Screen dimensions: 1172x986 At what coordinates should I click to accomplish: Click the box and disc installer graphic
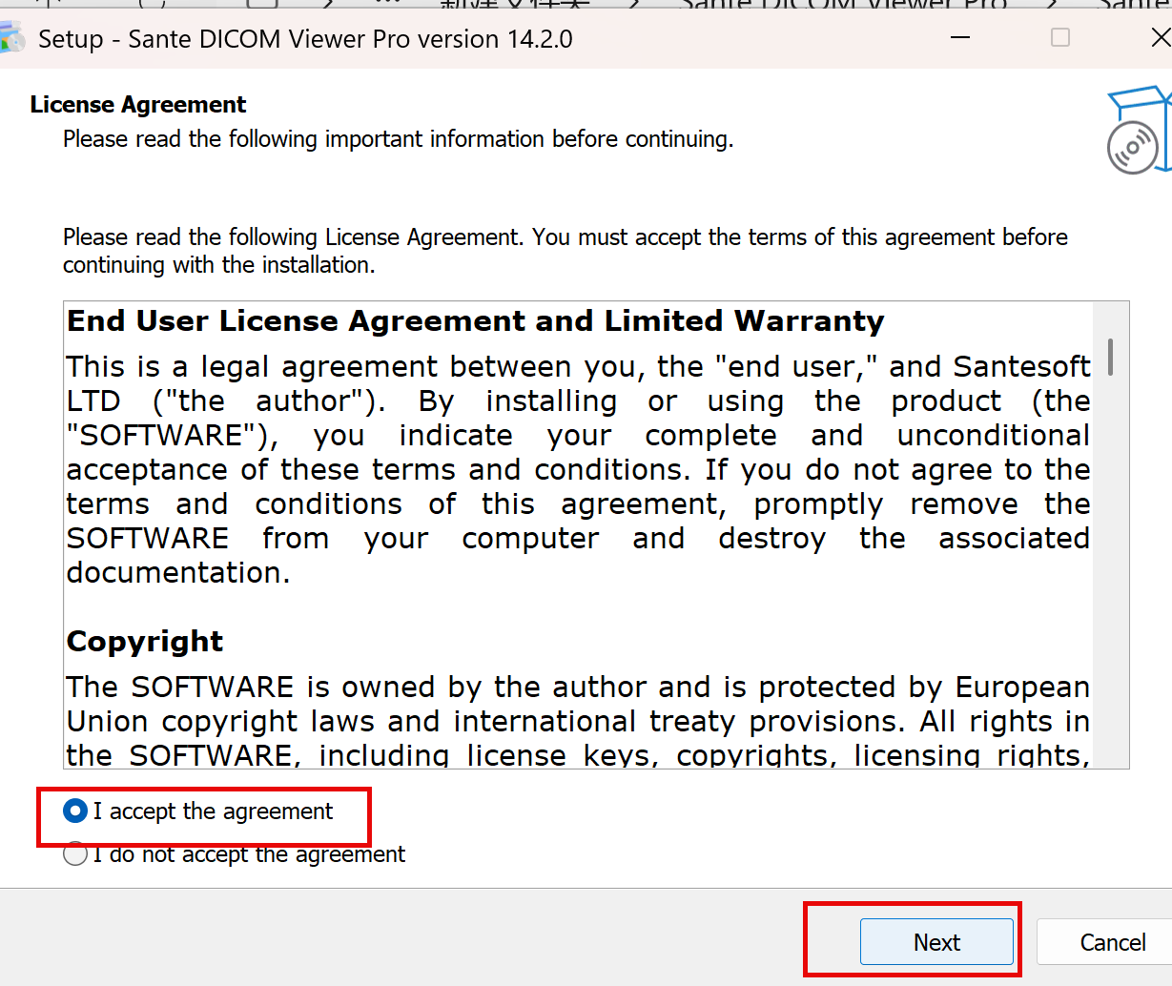1139,134
